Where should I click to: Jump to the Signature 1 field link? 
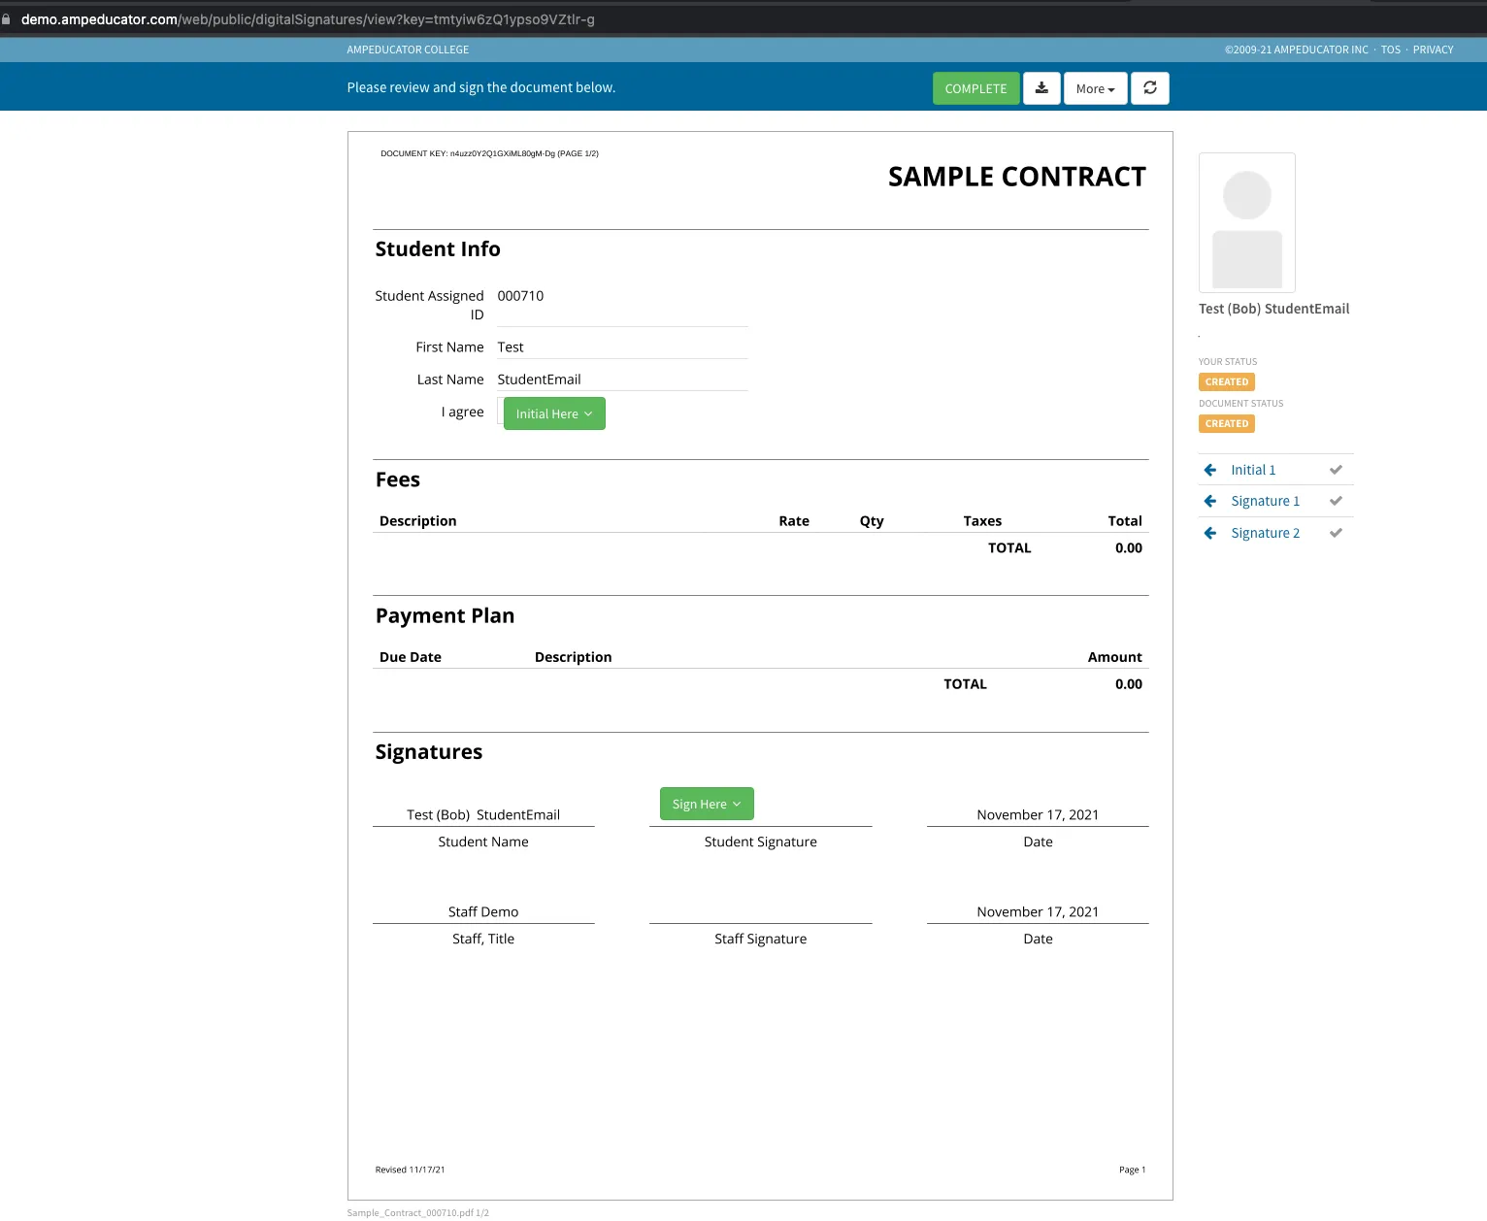pos(1265,501)
